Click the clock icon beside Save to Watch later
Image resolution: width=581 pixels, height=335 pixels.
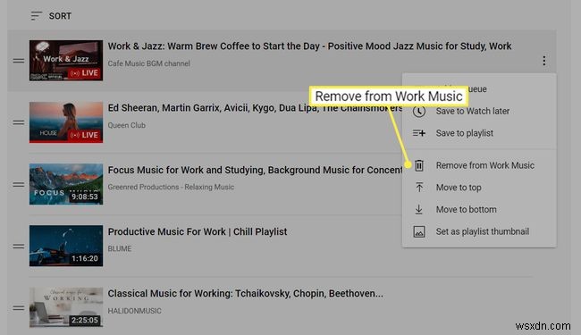point(419,112)
